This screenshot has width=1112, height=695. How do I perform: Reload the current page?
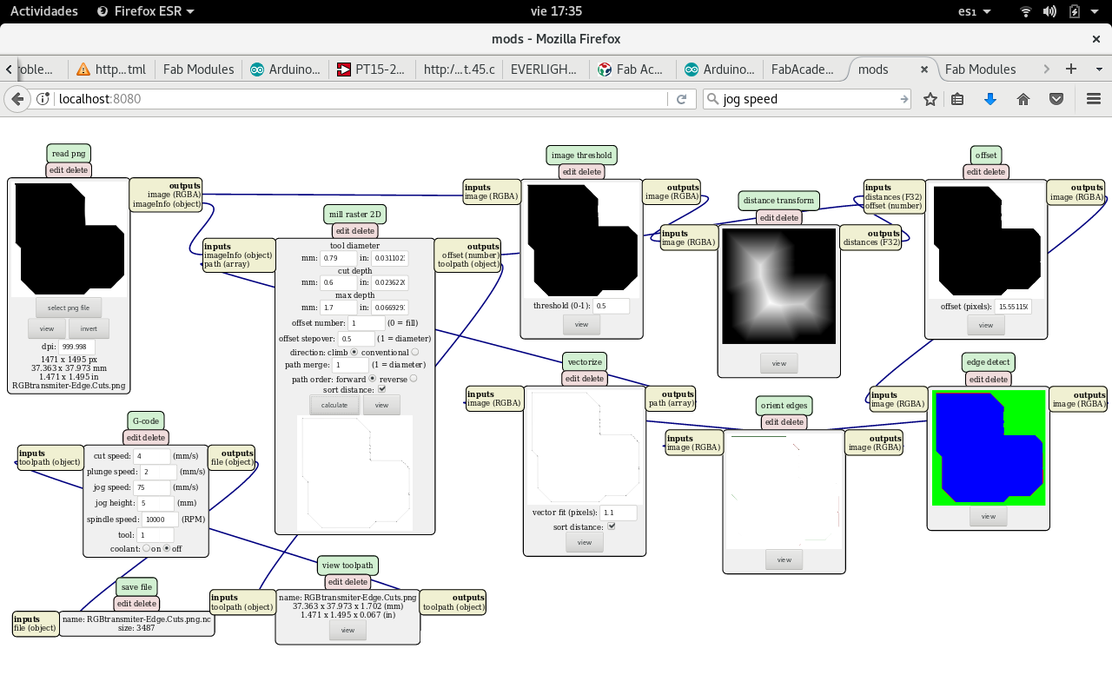click(x=682, y=99)
